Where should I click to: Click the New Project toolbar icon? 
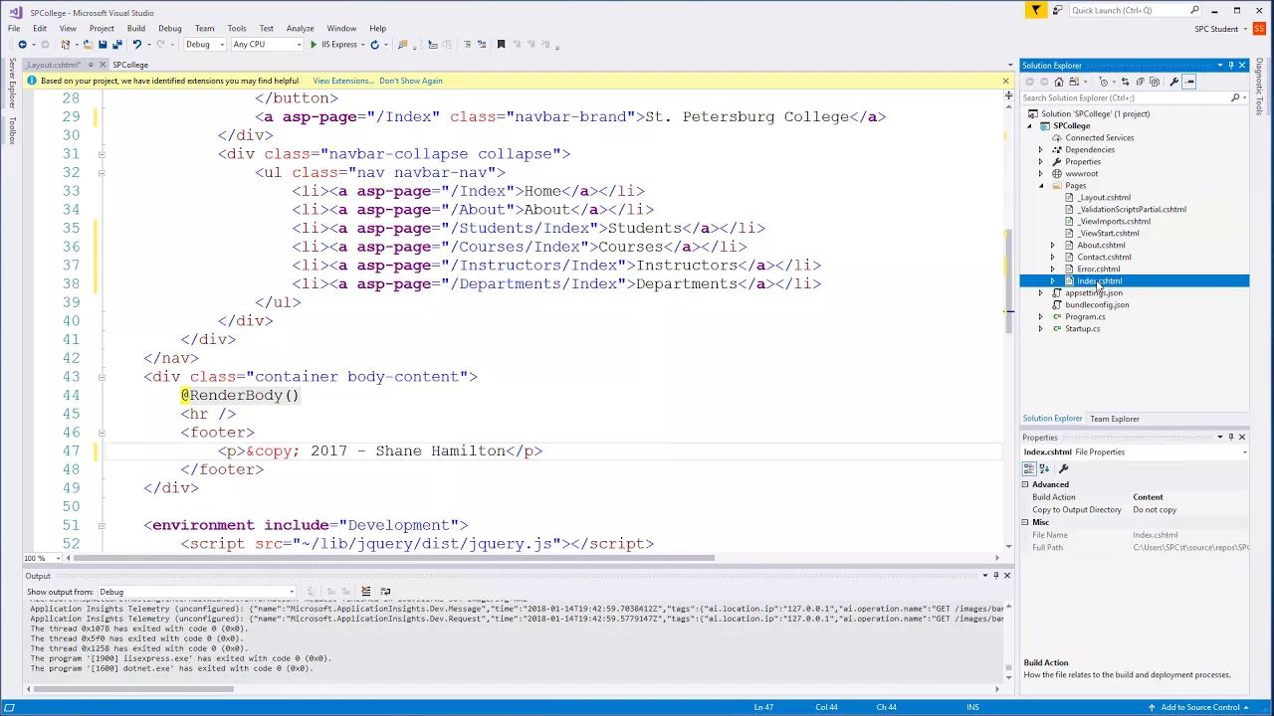point(65,44)
